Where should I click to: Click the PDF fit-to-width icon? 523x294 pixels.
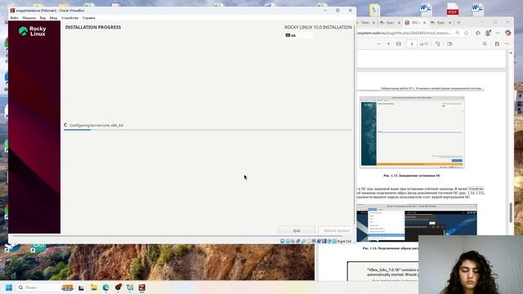point(399,44)
